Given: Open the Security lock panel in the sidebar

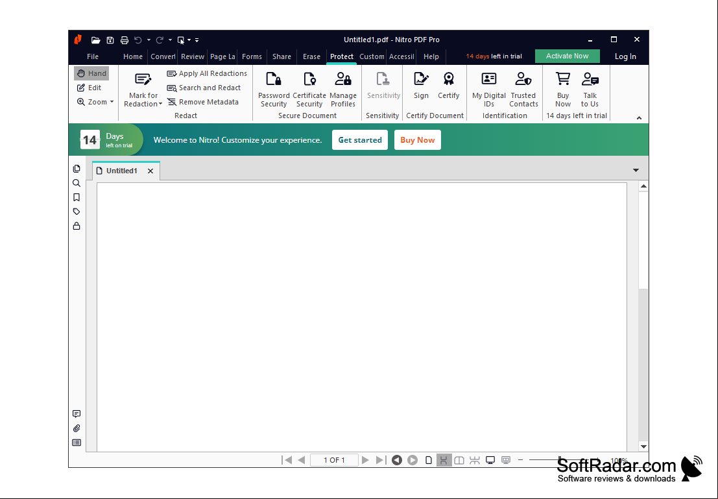Looking at the screenshot, I should pos(77,226).
